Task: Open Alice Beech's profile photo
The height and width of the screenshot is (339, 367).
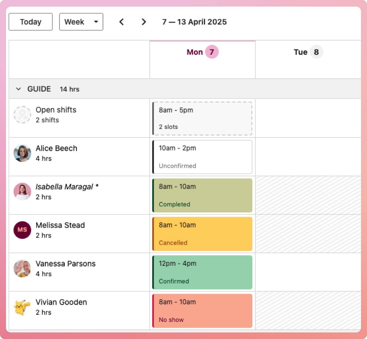Action: coord(22,153)
